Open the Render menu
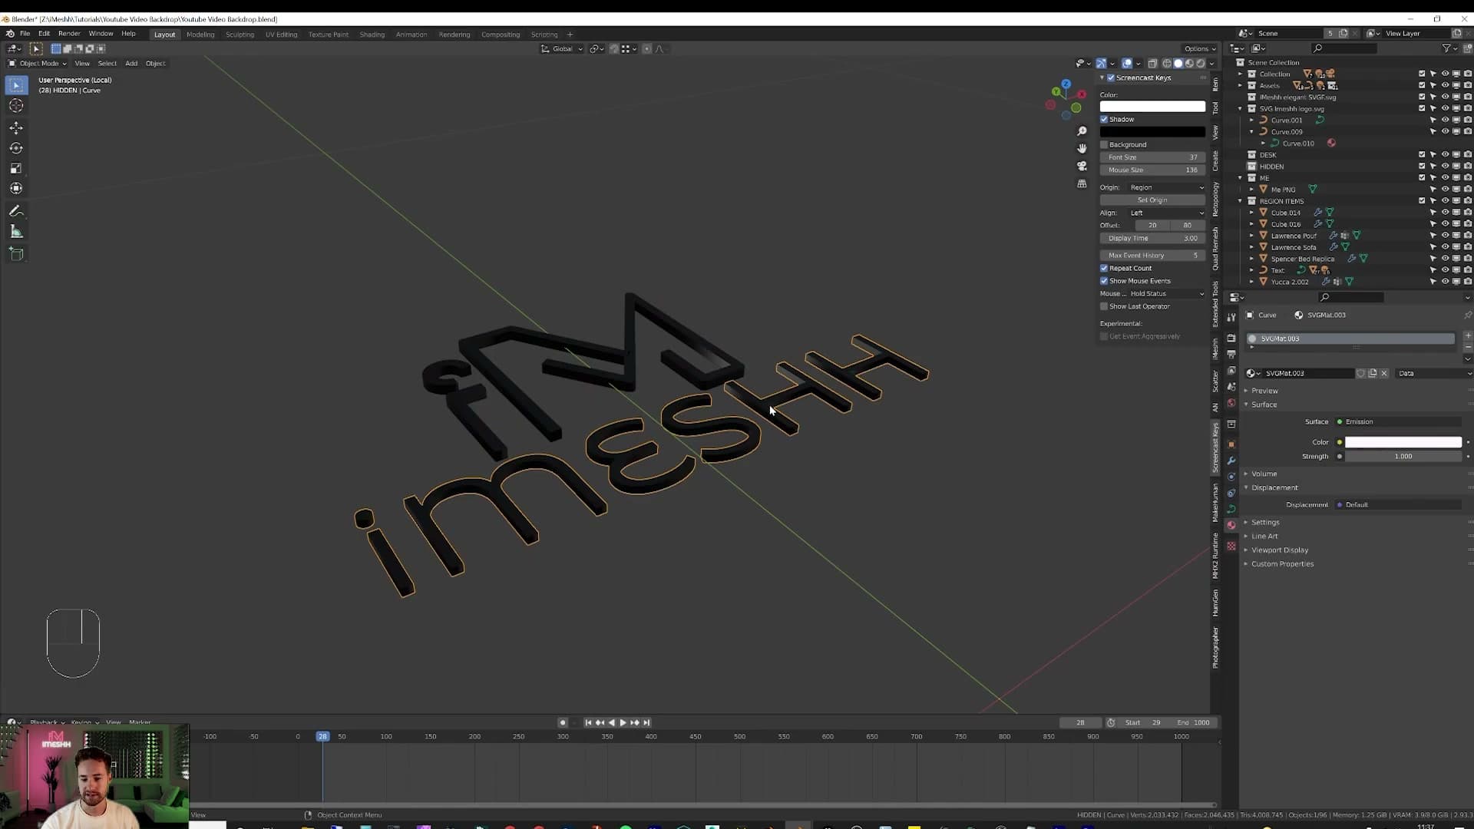This screenshot has height=829, width=1474. click(x=69, y=34)
